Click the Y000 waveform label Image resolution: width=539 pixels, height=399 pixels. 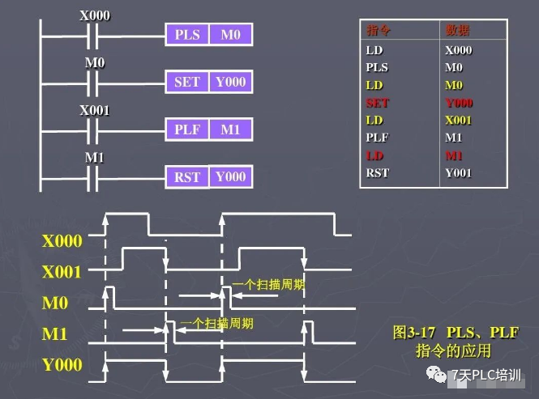pos(62,365)
